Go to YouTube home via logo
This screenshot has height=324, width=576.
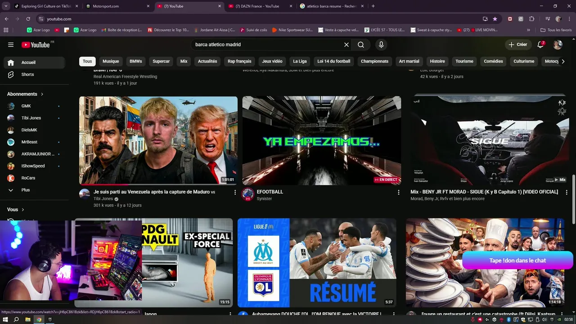click(36, 45)
